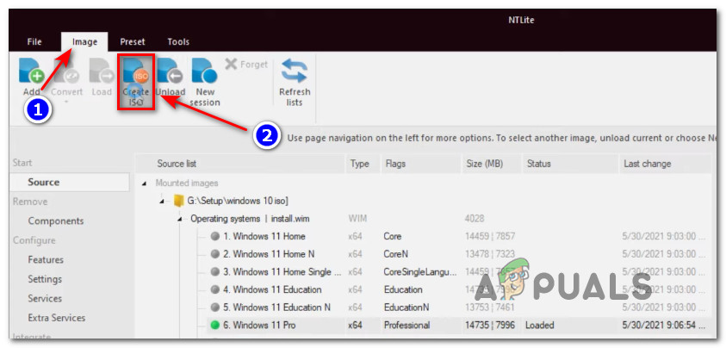Click the Forget button
The height and width of the screenshot is (348, 726).
coord(246,65)
